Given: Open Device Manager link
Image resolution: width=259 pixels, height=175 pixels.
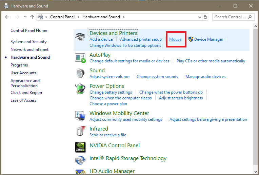Looking at the screenshot, I should (208, 39).
